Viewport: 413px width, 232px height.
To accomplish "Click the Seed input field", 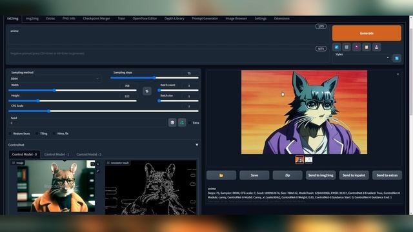I will click(87, 122).
